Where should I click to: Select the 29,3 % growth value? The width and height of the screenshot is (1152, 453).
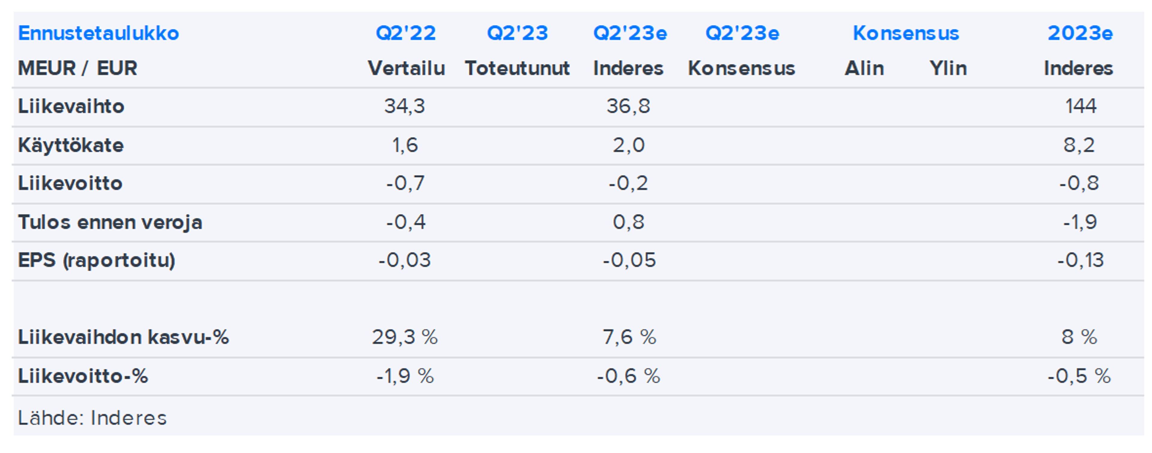click(x=405, y=337)
